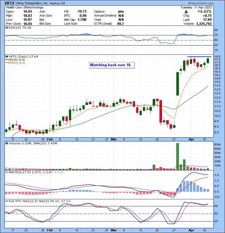Click the Options value yes
This screenshot has height=233, width=225.
(x=121, y=12)
